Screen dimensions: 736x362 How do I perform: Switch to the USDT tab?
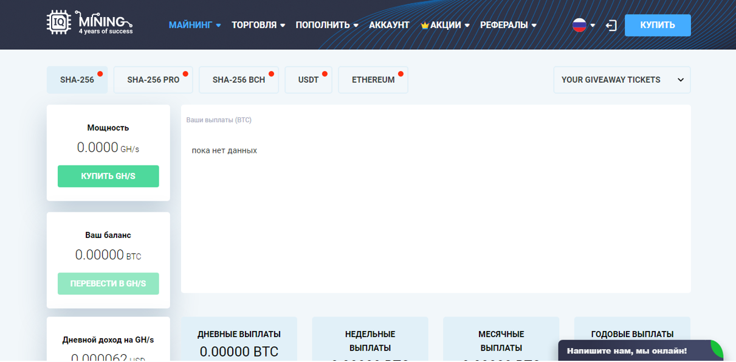[x=308, y=80]
